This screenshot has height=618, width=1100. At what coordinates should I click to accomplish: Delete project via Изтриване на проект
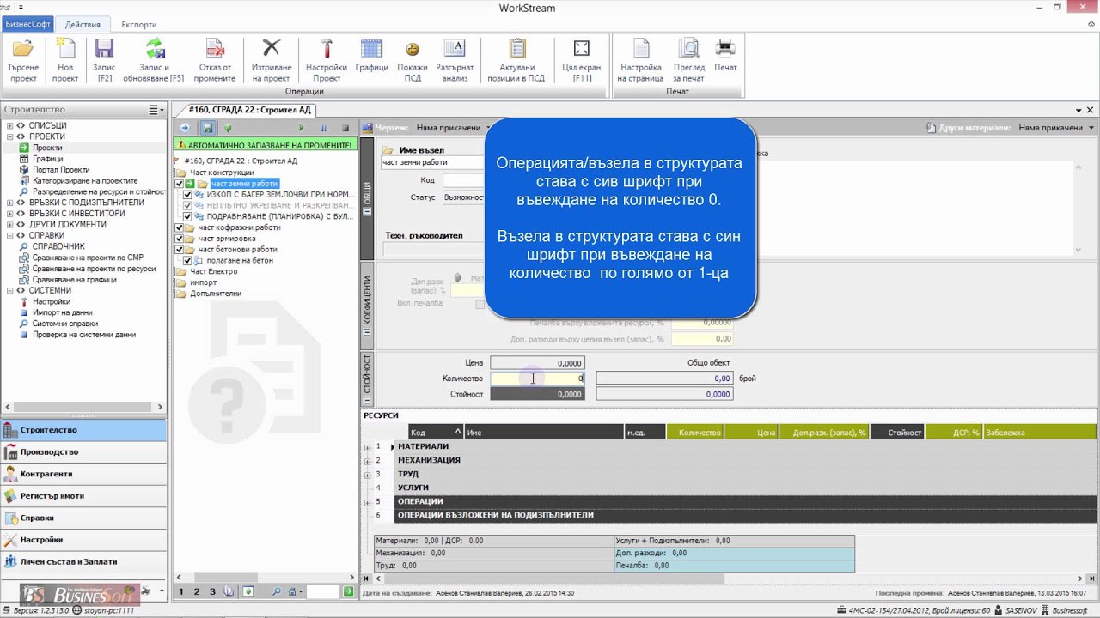click(271, 60)
